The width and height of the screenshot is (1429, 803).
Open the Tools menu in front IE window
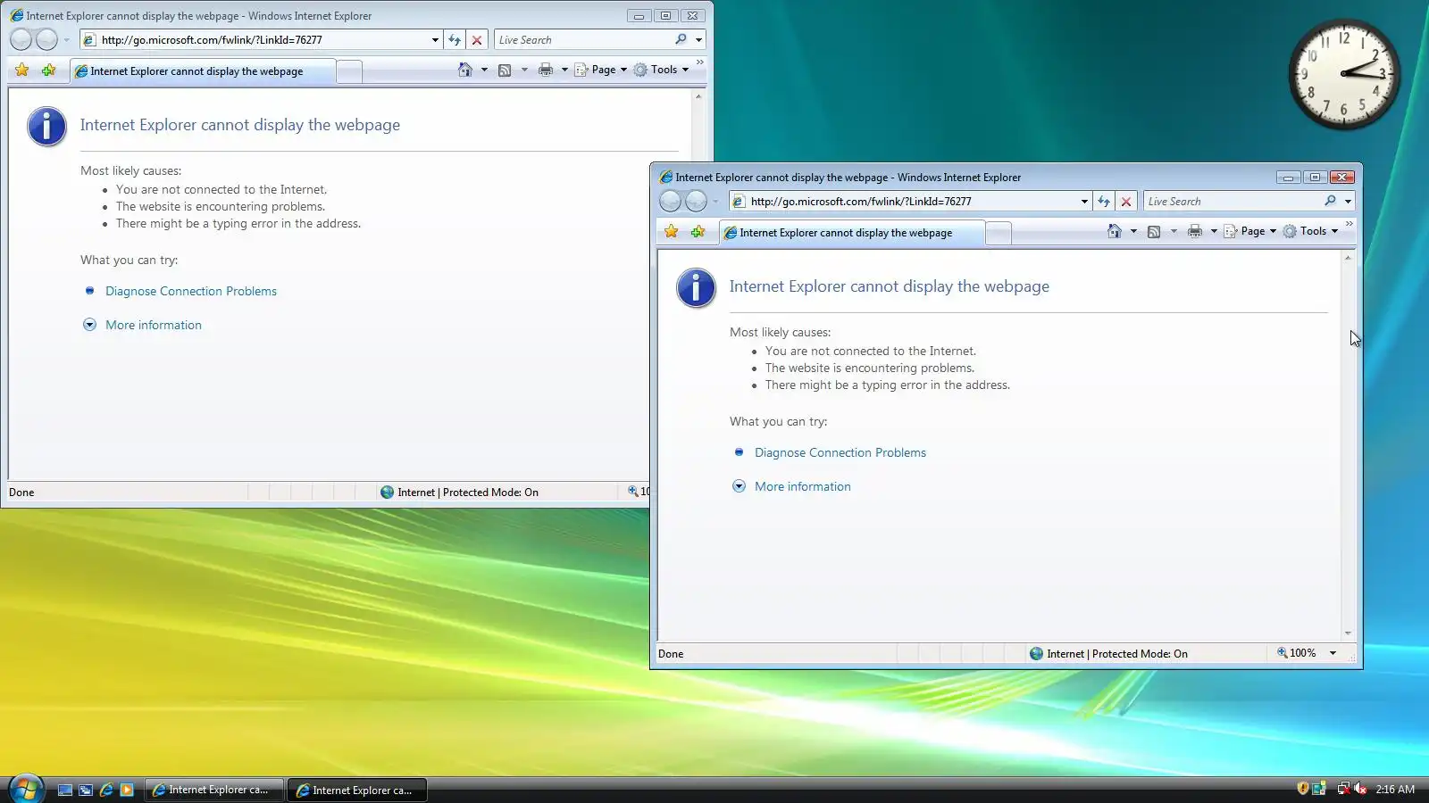coord(1310,231)
